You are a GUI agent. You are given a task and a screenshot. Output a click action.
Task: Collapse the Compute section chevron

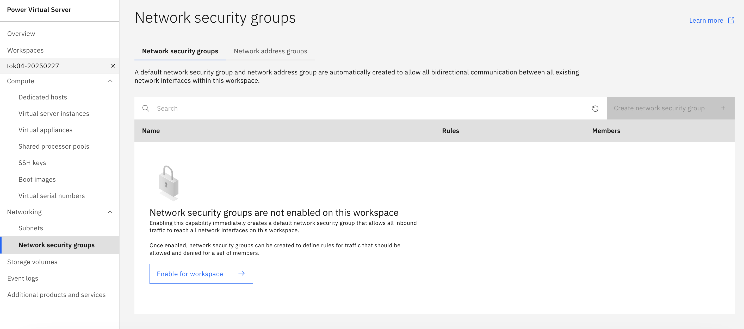pyautogui.click(x=110, y=81)
